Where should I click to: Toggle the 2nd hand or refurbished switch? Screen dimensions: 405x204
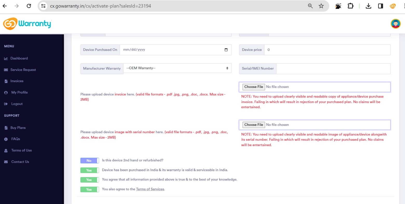click(90, 161)
